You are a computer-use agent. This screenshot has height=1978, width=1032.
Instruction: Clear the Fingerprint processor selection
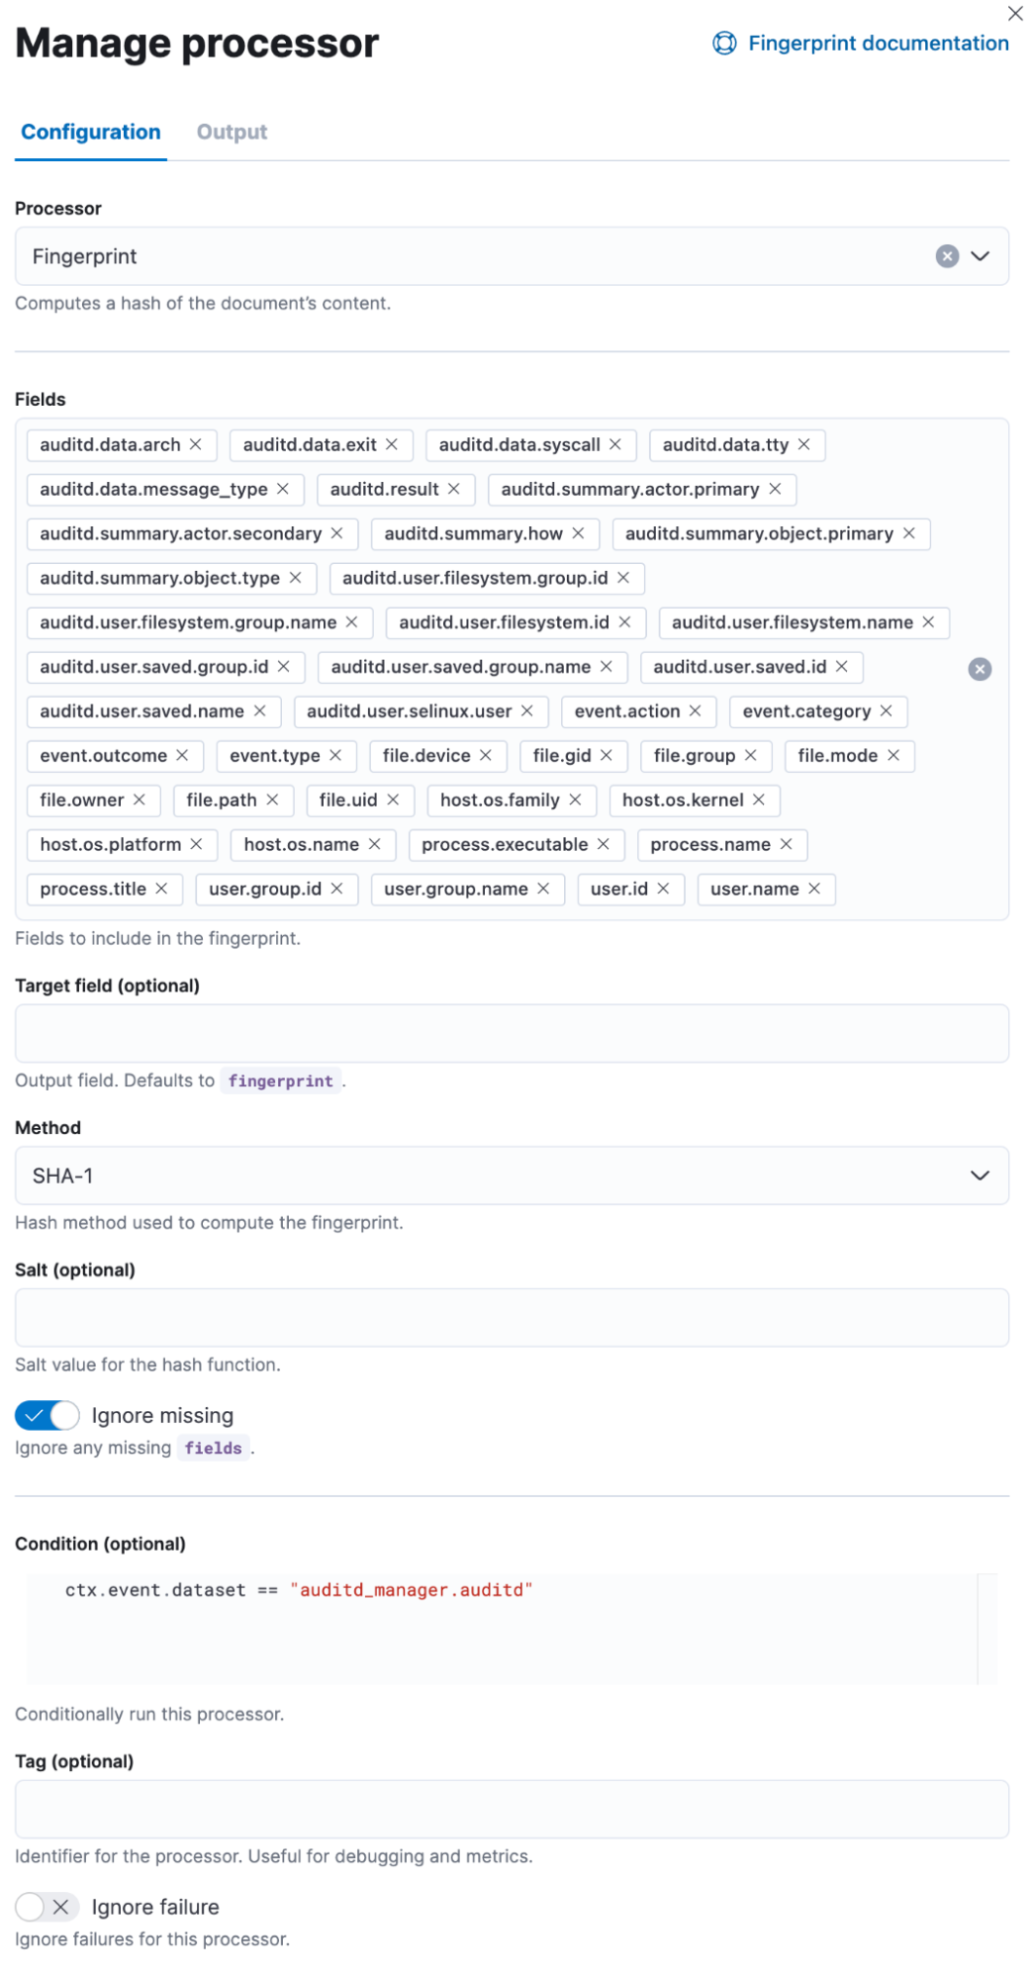point(947,257)
